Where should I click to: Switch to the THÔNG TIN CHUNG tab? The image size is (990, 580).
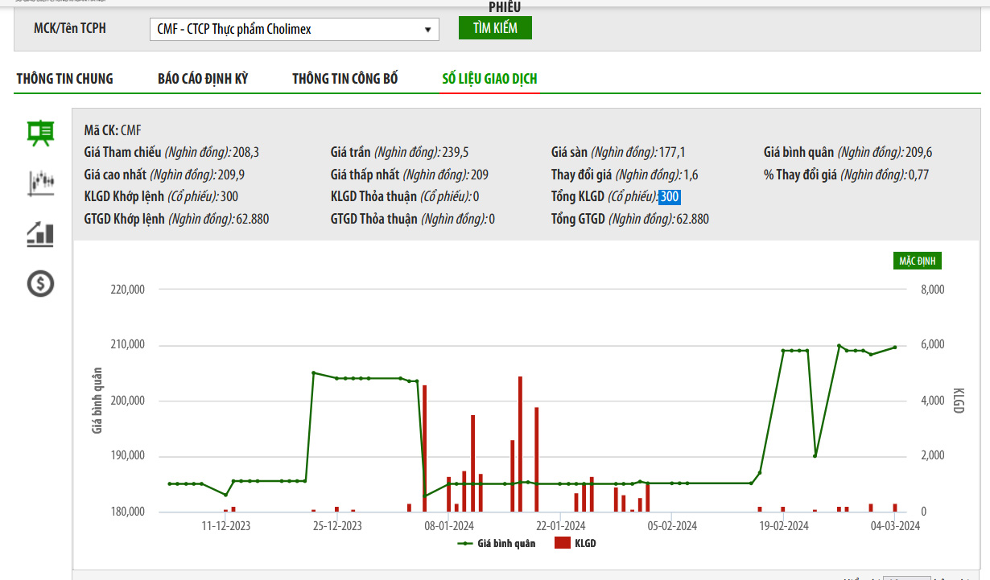64,79
